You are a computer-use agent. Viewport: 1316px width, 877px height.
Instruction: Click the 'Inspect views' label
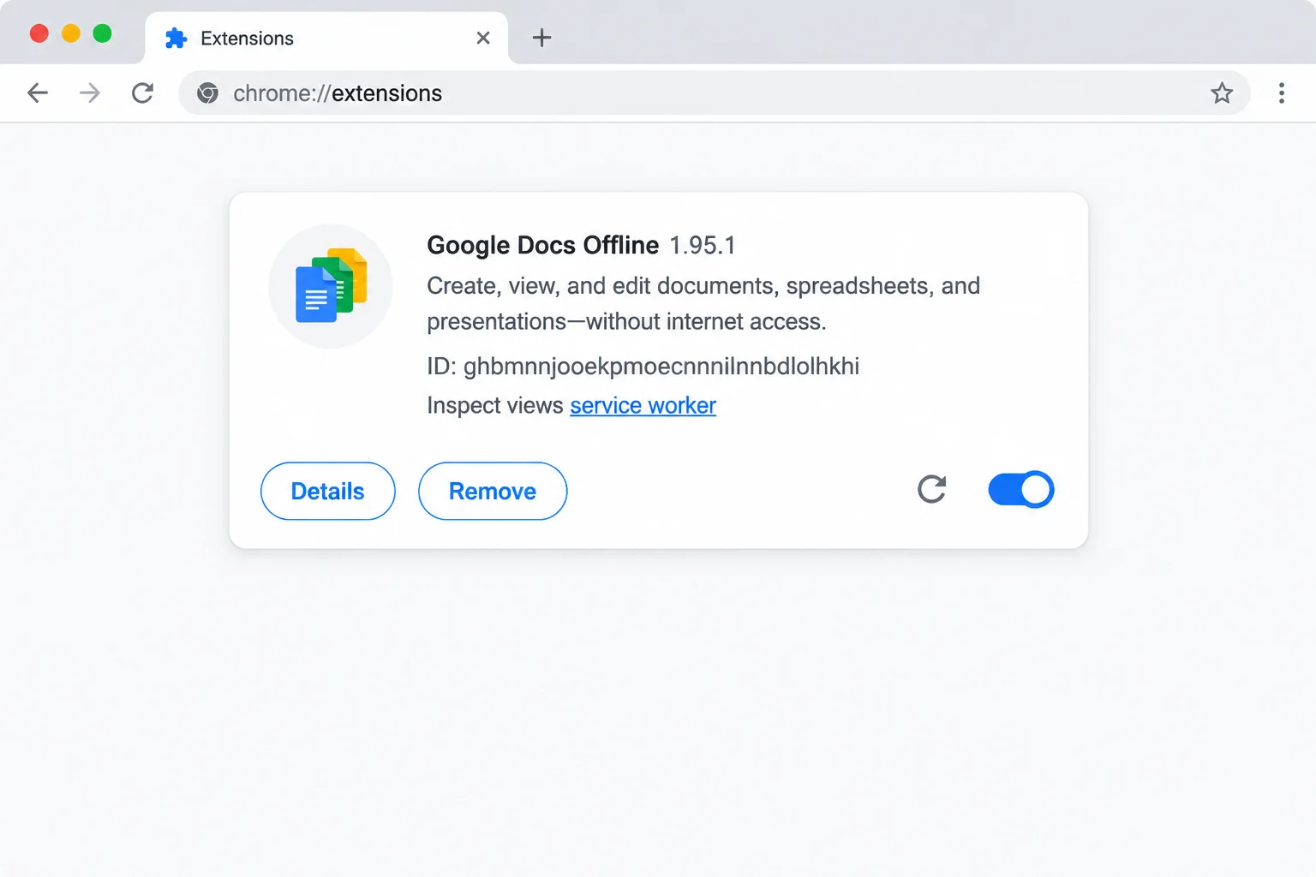pyautogui.click(x=495, y=405)
